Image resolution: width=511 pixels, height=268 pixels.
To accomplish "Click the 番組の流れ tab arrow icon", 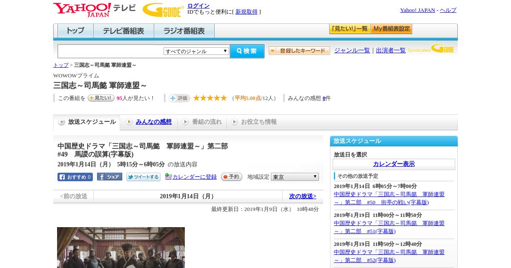I will [x=185, y=122].
